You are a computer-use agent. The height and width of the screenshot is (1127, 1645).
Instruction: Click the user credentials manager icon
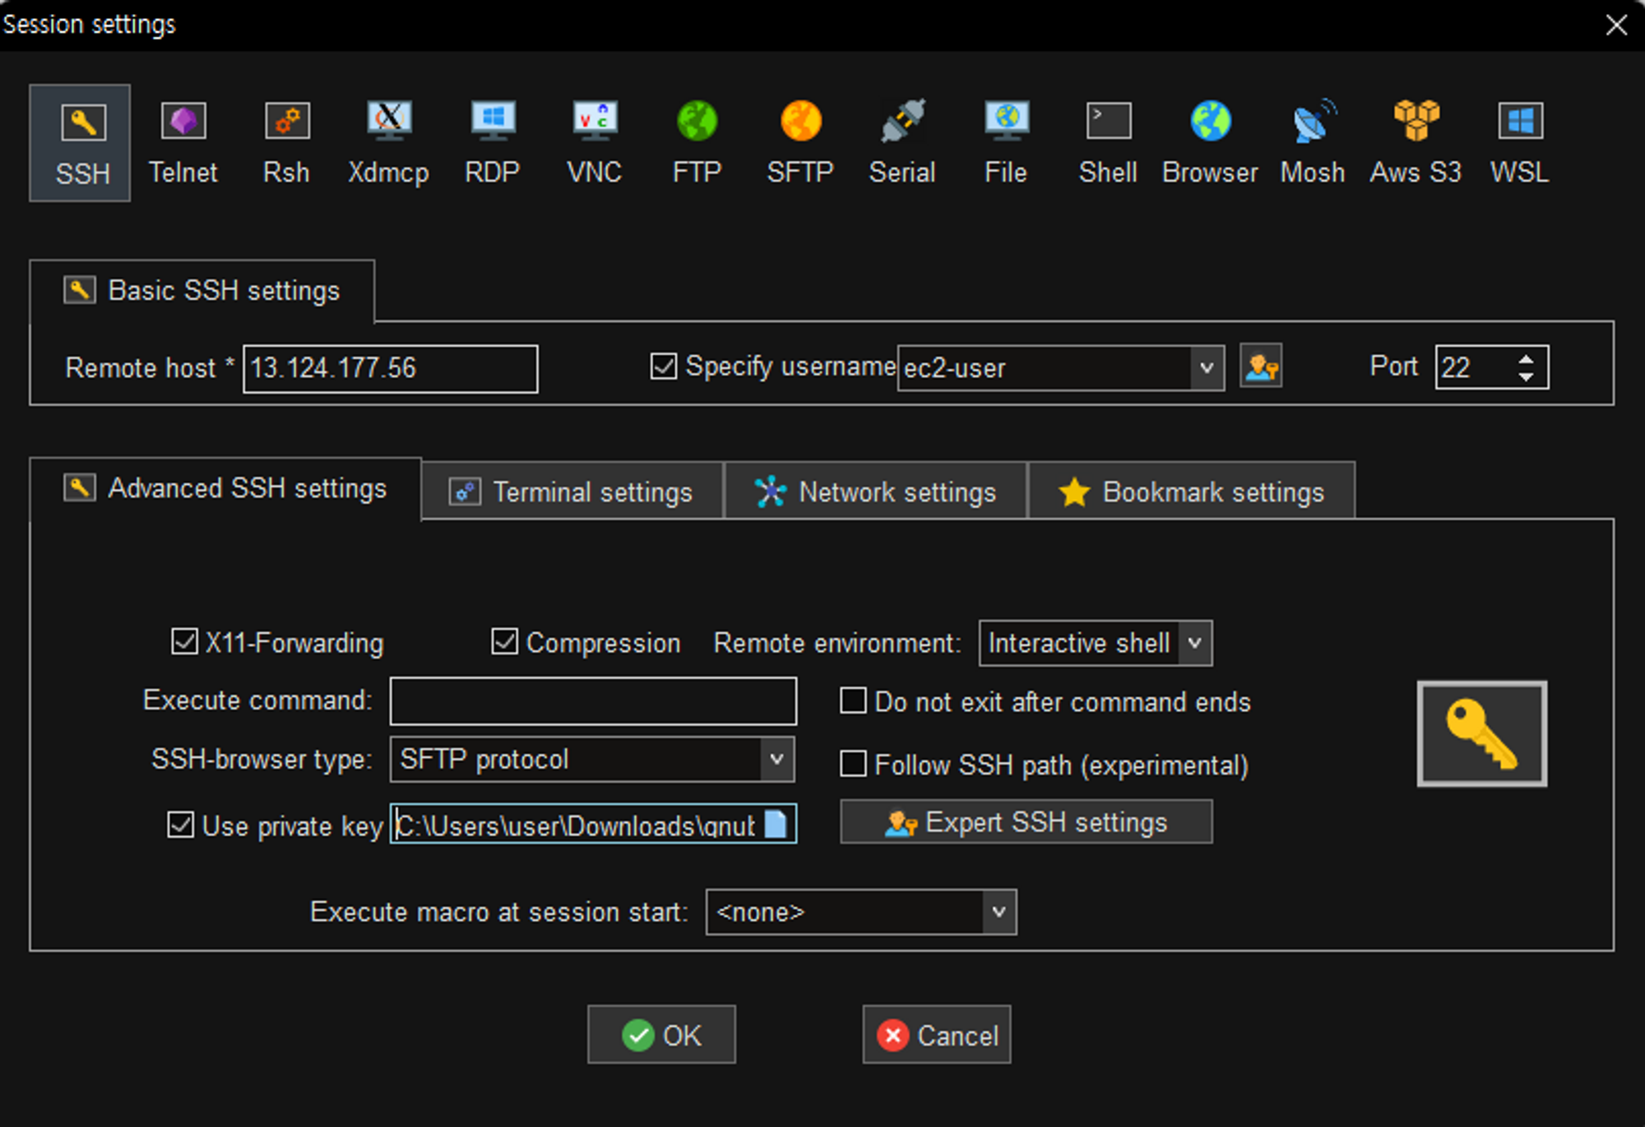pos(1260,367)
